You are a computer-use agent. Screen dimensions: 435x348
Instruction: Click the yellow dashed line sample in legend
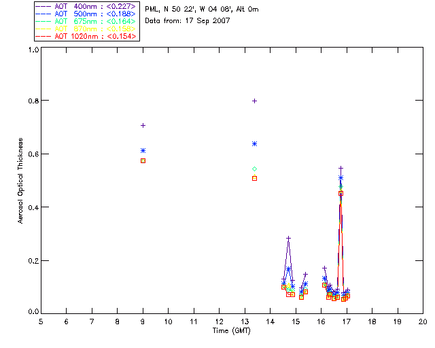pyautogui.click(x=43, y=29)
